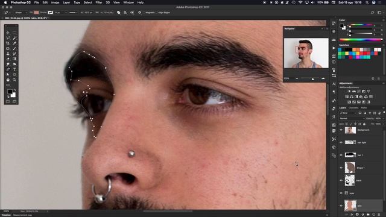Click the Stroke swatch in options bar

point(51,13)
